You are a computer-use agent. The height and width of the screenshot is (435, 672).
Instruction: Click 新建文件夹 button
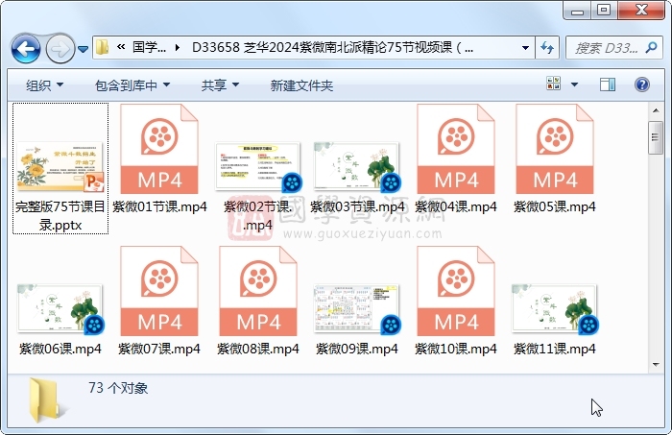[301, 85]
